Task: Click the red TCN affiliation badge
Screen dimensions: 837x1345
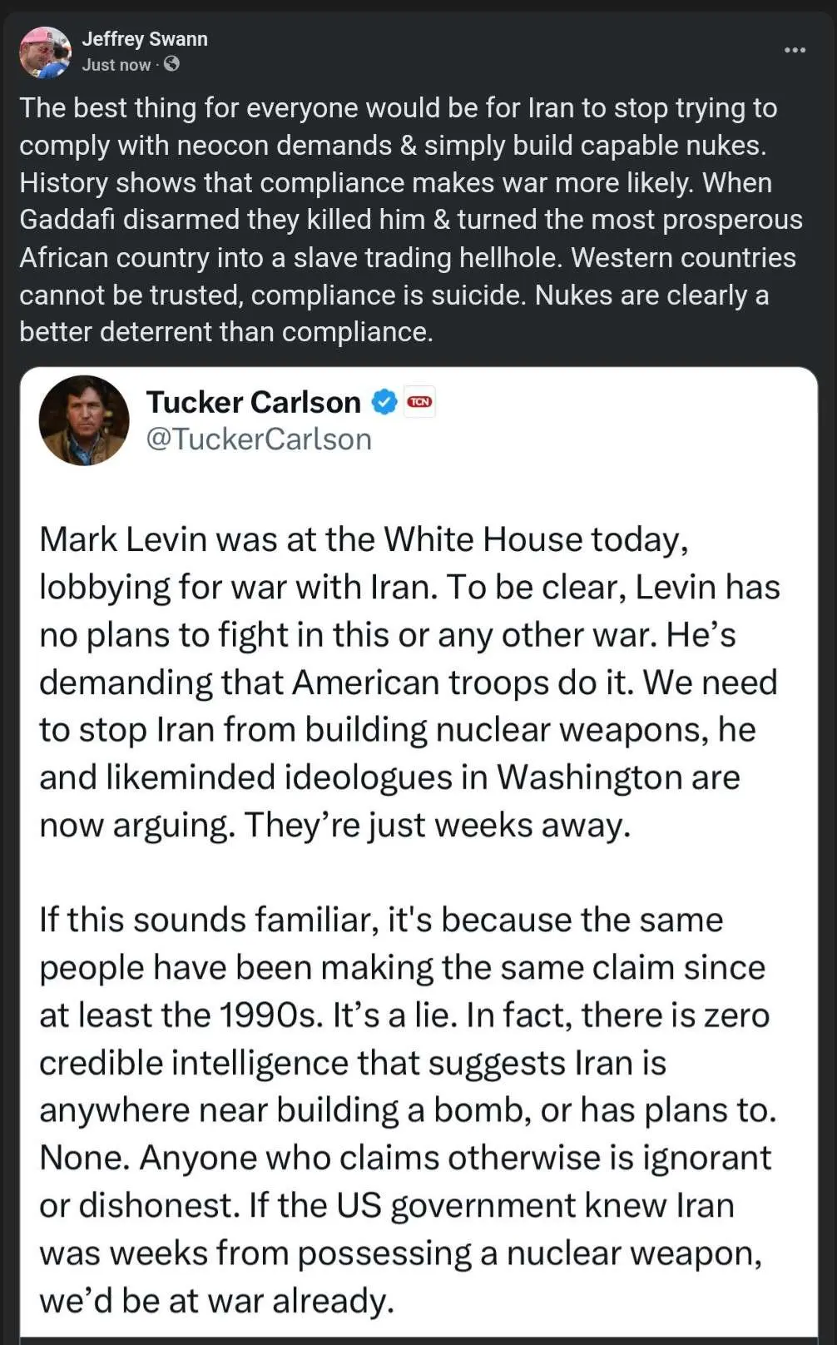Action: pyautogui.click(x=419, y=402)
